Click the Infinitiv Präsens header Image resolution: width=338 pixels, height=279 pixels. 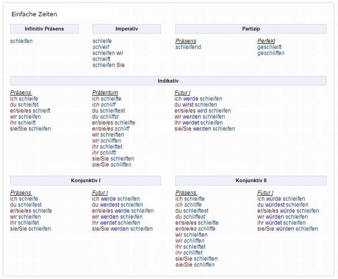click(x=44, y=29)
